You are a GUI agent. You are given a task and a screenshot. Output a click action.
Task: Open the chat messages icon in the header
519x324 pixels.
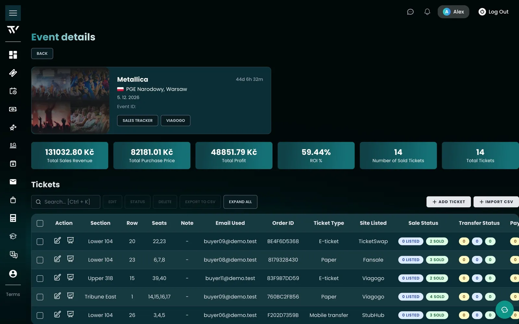pyautogui.click(x=410, y=12)
